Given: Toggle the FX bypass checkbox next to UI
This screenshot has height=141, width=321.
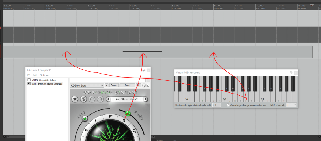Looking at the screenshot, I should coord(148,85).
